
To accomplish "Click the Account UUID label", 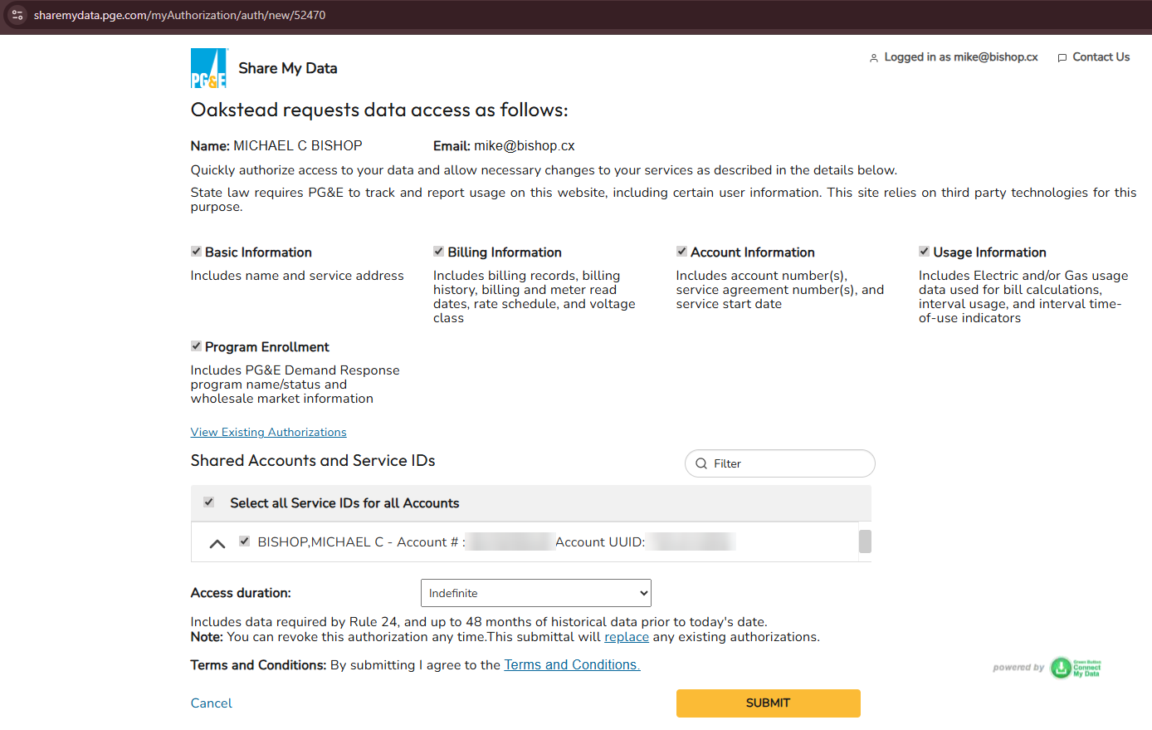I will click(600, 542).
